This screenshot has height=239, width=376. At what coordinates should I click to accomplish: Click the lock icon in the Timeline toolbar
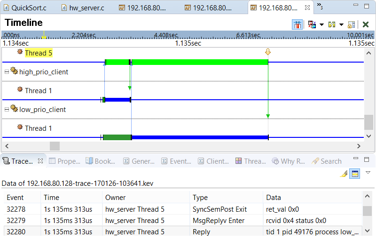(x=351, y=24)
